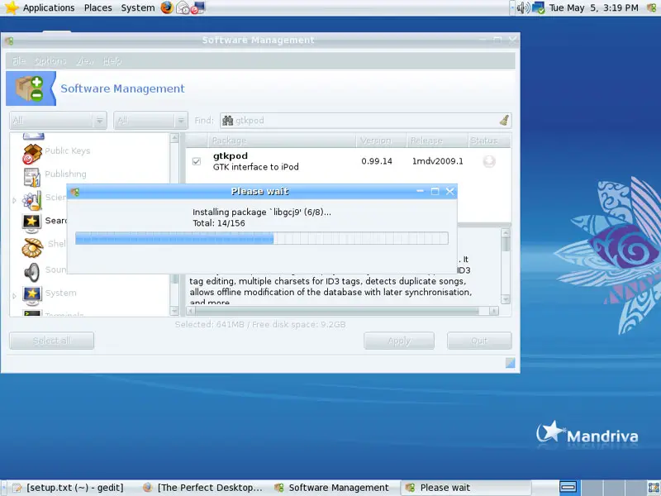Sort by the Version column header
Image resolution: width=661 pixels, height=496 pixels.
point(381,141)
